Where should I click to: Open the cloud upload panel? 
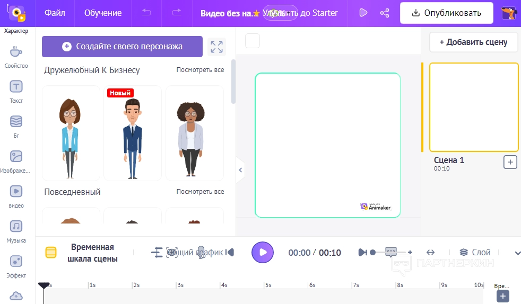[x=16, y=296]
